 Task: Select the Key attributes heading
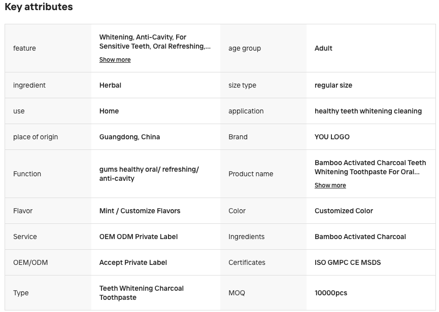[x=39, y=7]
